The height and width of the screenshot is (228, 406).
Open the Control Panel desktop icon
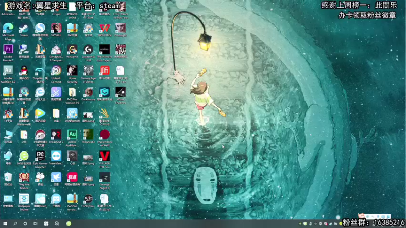(x=8, y=199)
